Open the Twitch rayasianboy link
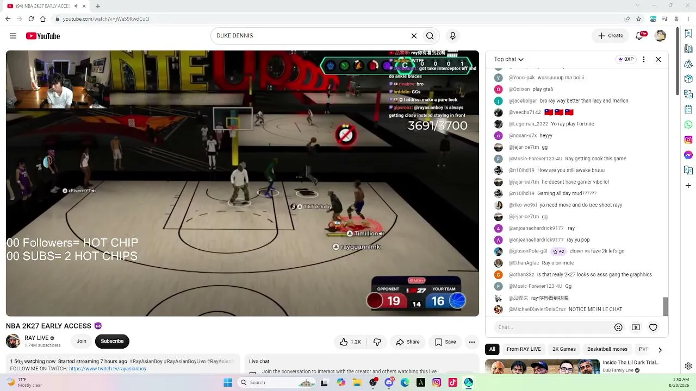This screenshot has width=696, height=391. tap(108, 369)
